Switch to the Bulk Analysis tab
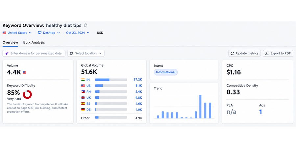The width and height of the screenshot is (296, 148). [x=34, y=42]
